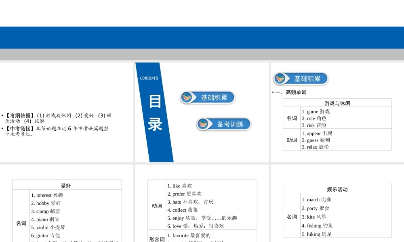Click the row '5. enjoy 欣赏，享受……的乐趣'
The width and height of the screenshot is (404, 242).
[x=202, y=218]
